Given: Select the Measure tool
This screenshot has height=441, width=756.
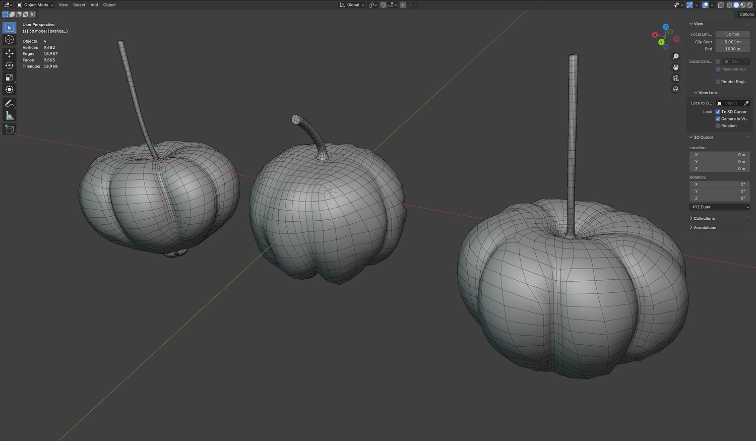Looking at the screenshot, I should click(x=10, y=115).
